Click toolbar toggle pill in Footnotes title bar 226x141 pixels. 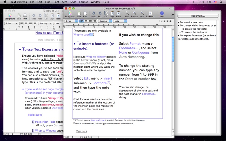click(x=171, y=8)
